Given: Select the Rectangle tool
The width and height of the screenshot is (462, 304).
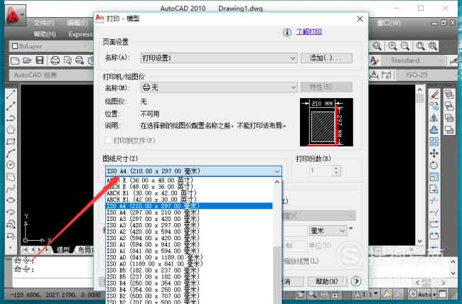Looking at the screenshot, I should click(x=11, y=141).
